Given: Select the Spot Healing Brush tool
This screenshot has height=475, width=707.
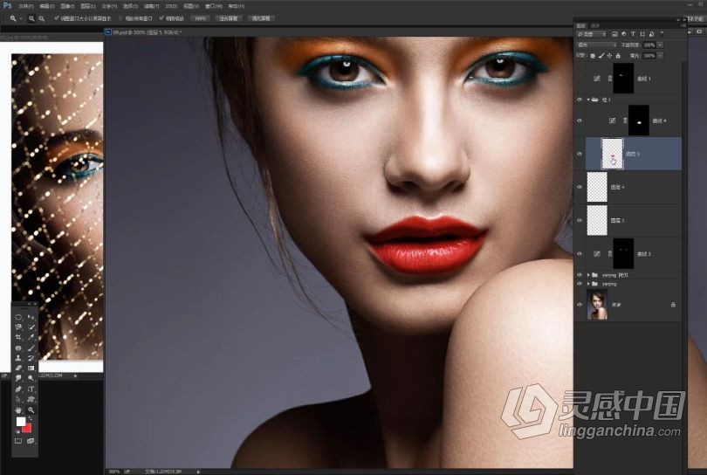Looking at the screenshot, I should (x=18, y=348).
